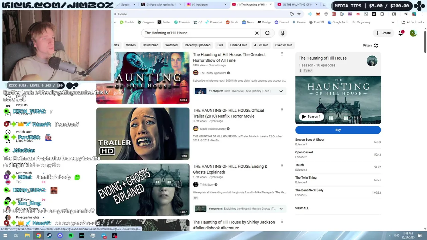Open the Chrome extensions puzzle icon

tap(382, 14)
